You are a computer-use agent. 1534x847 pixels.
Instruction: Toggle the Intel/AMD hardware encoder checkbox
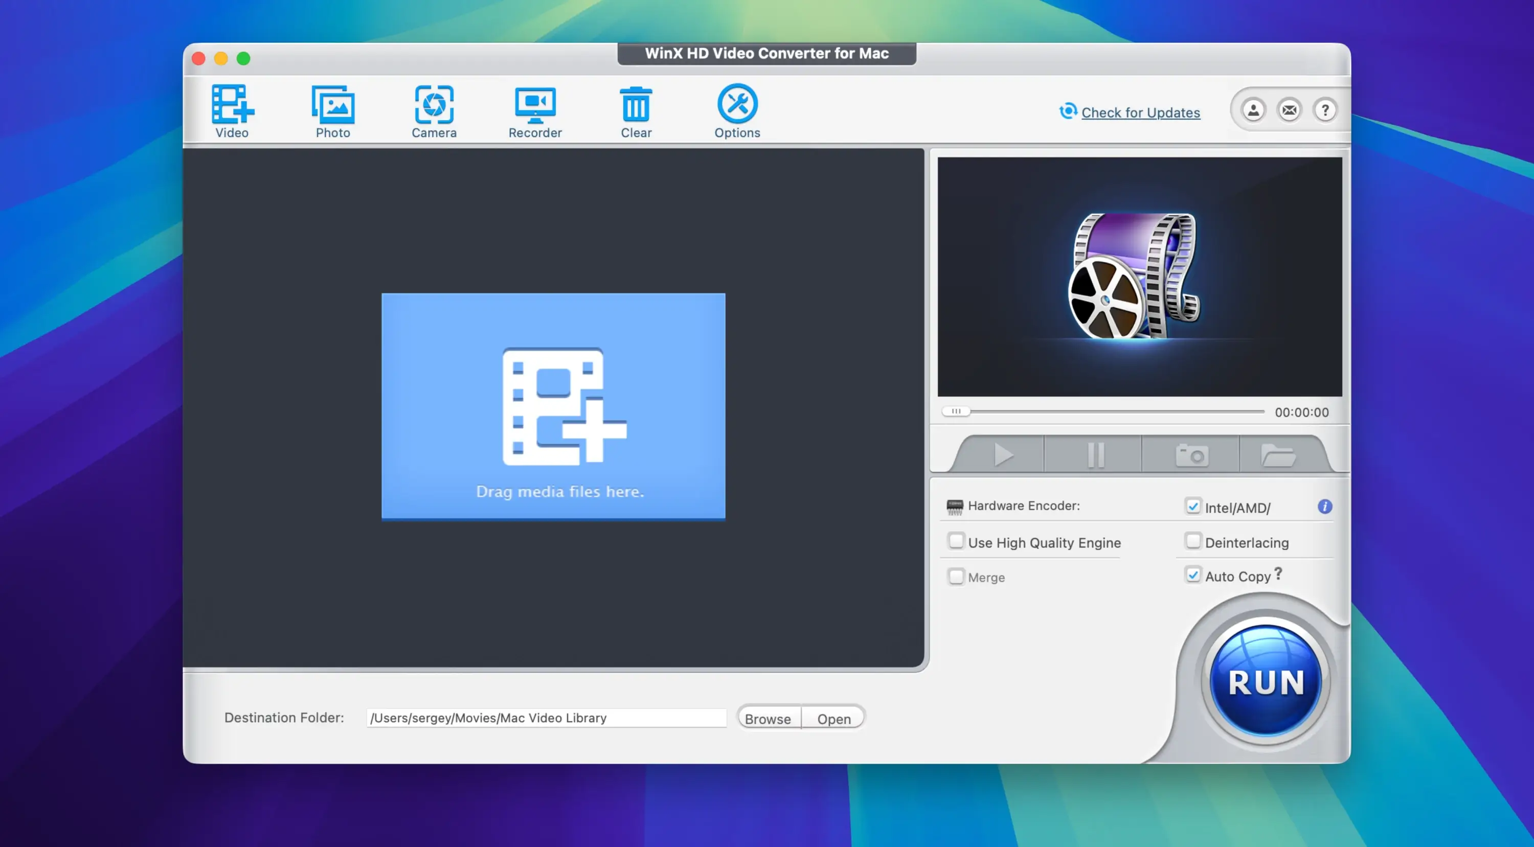pyautogui.click(x=1193, y=506)
